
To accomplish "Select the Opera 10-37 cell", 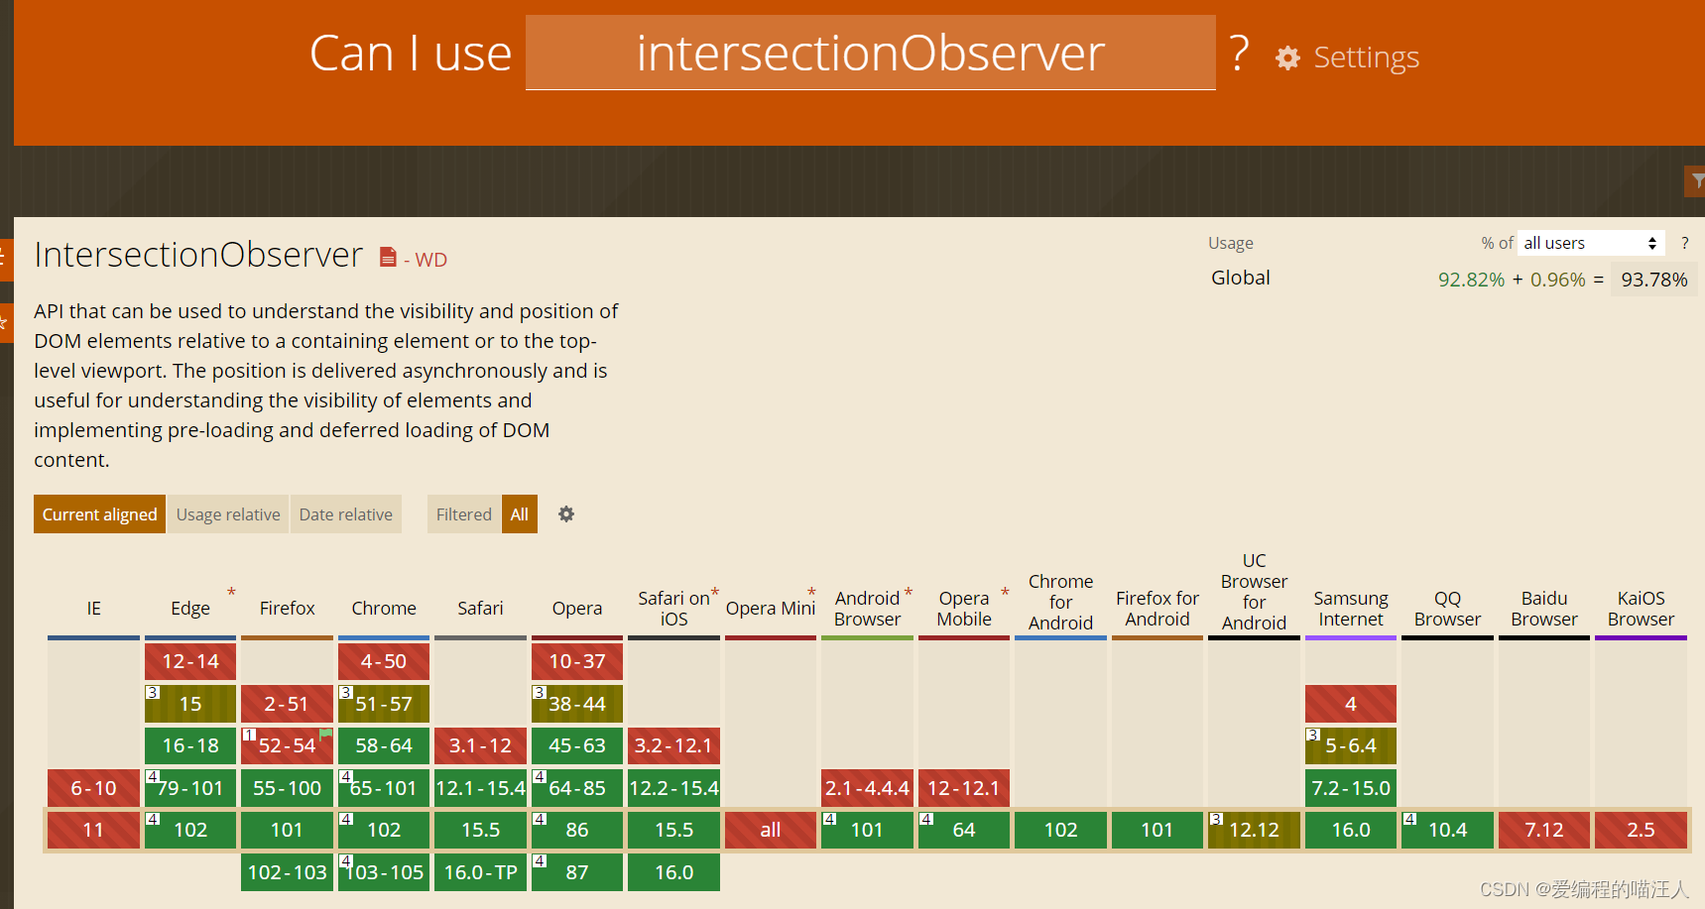I will (x=577, y=661).
